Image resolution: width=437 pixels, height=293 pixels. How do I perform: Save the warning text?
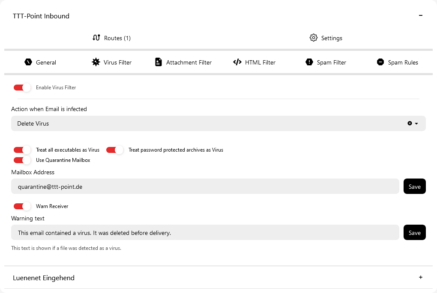414,233
